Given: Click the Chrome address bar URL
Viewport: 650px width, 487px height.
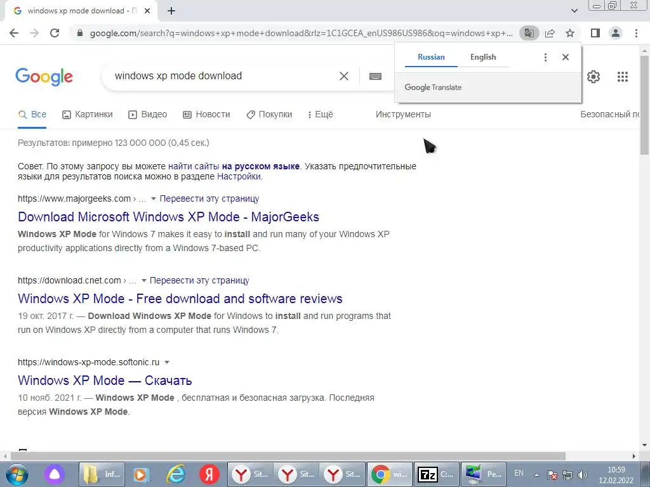Looking at the screenshot, I should pos(302,33).
